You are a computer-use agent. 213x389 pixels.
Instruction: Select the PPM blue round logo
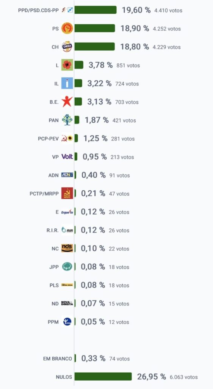67,322
